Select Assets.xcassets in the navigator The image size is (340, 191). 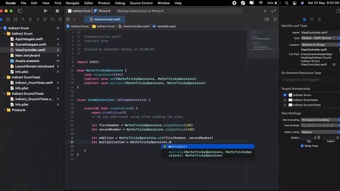pos(27,61)
